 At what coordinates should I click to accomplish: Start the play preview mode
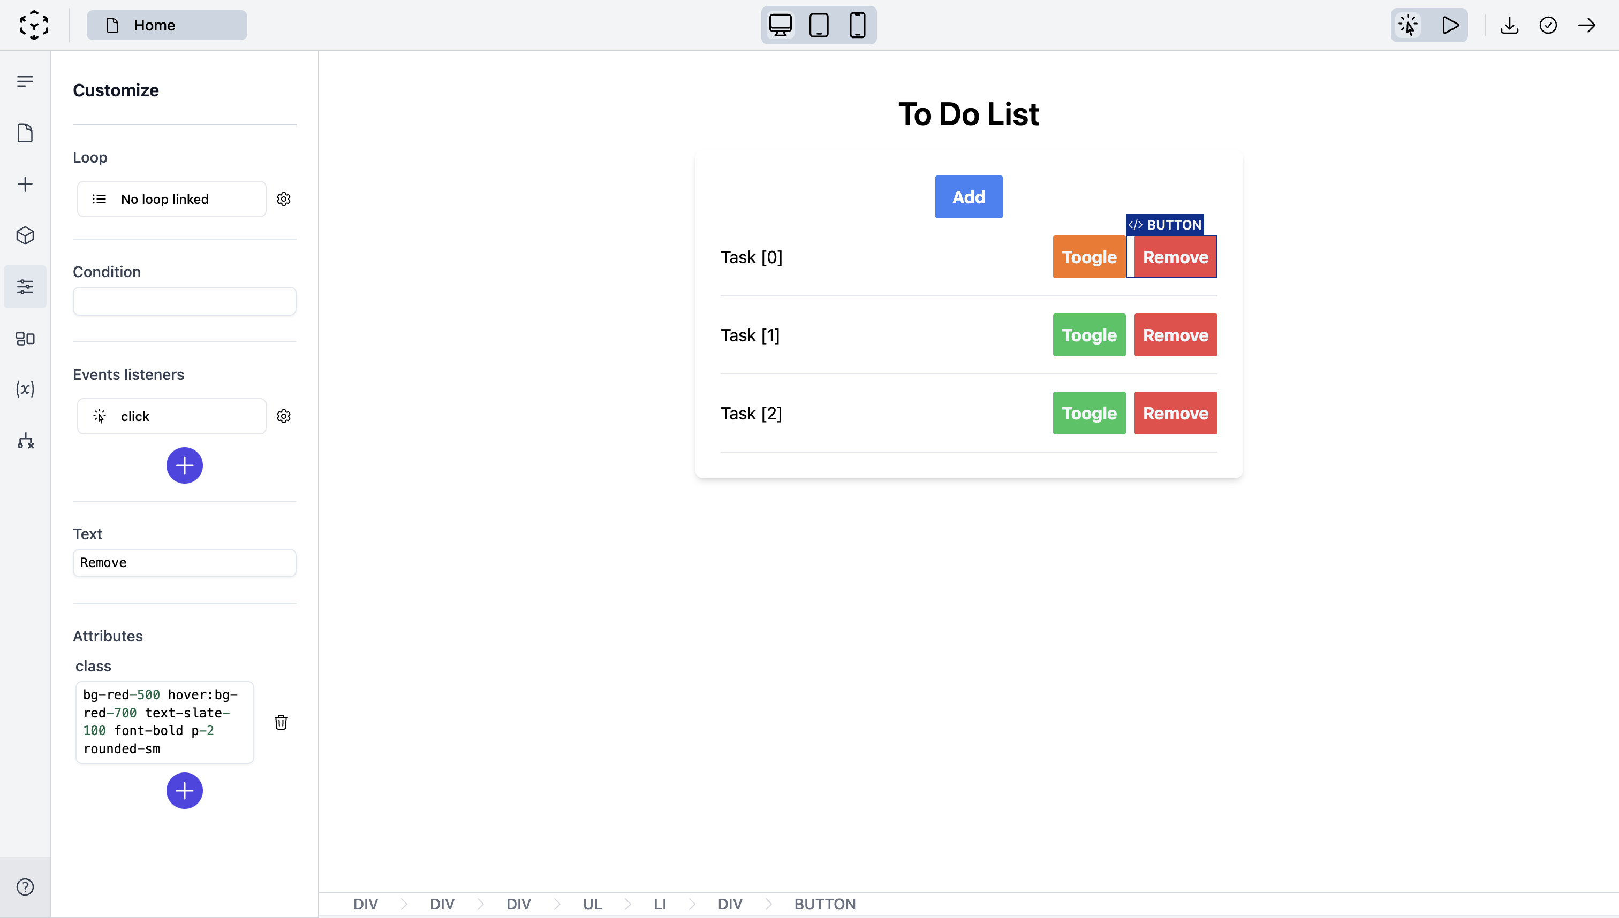(1449, 25)
